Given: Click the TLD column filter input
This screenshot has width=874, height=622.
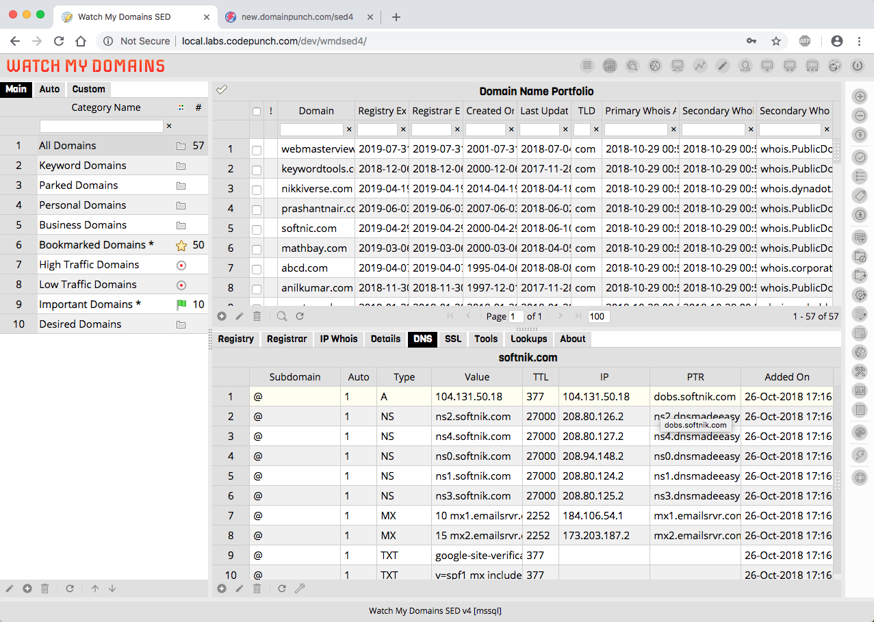Looking at the screenshot, I should point(582,129).
